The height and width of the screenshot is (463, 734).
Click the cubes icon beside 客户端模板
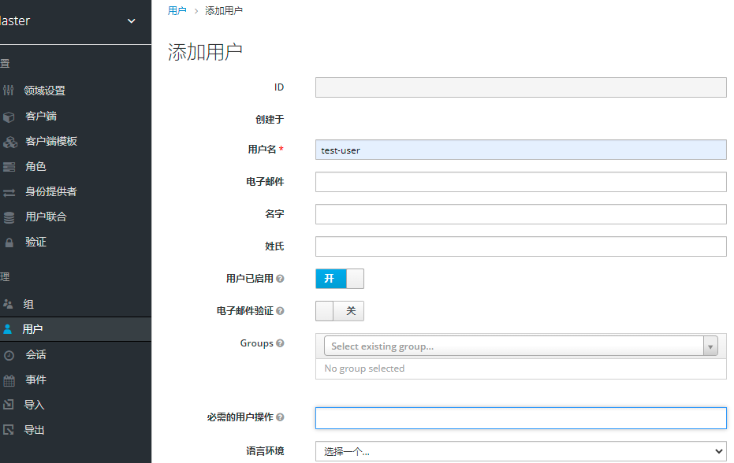[9, 142]
